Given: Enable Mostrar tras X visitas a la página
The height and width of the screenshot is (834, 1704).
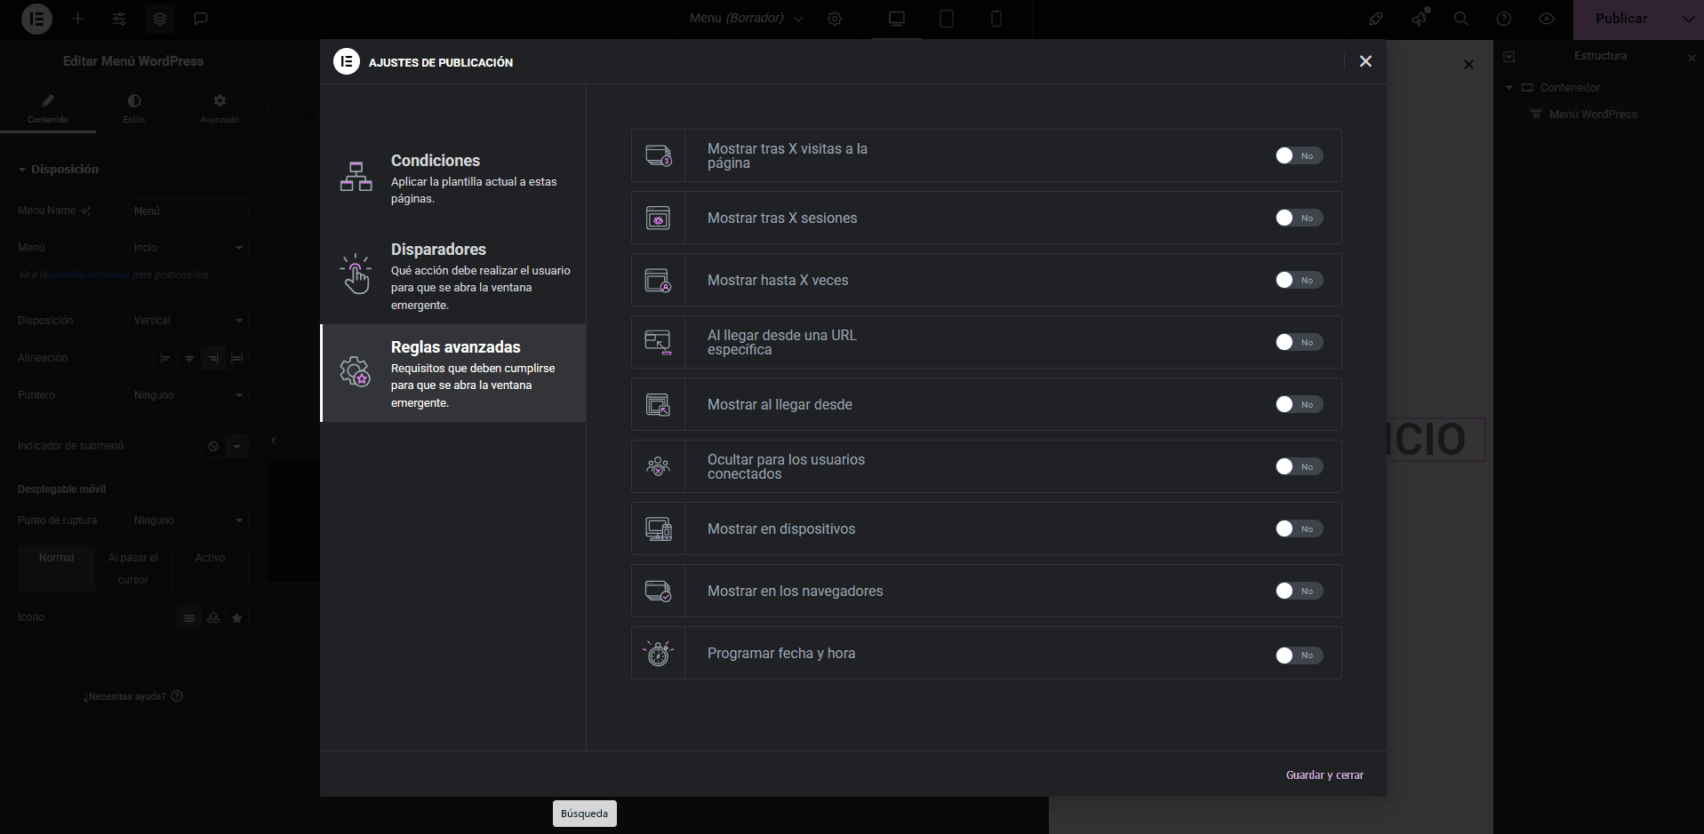Looking at the screenshot, I should point(1300,155).
